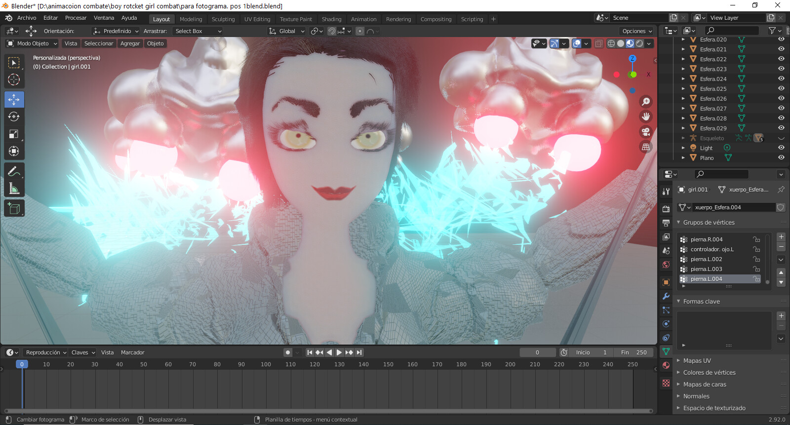Open the Archivo menu
Image resolution: width=790 pixels, height=425 pixels.
tap(27, 18)
